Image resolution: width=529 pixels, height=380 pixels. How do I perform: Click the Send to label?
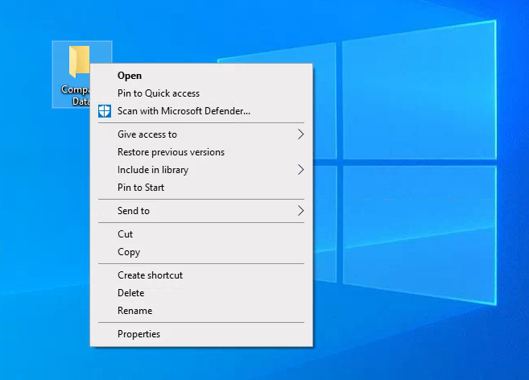point(134,211)
